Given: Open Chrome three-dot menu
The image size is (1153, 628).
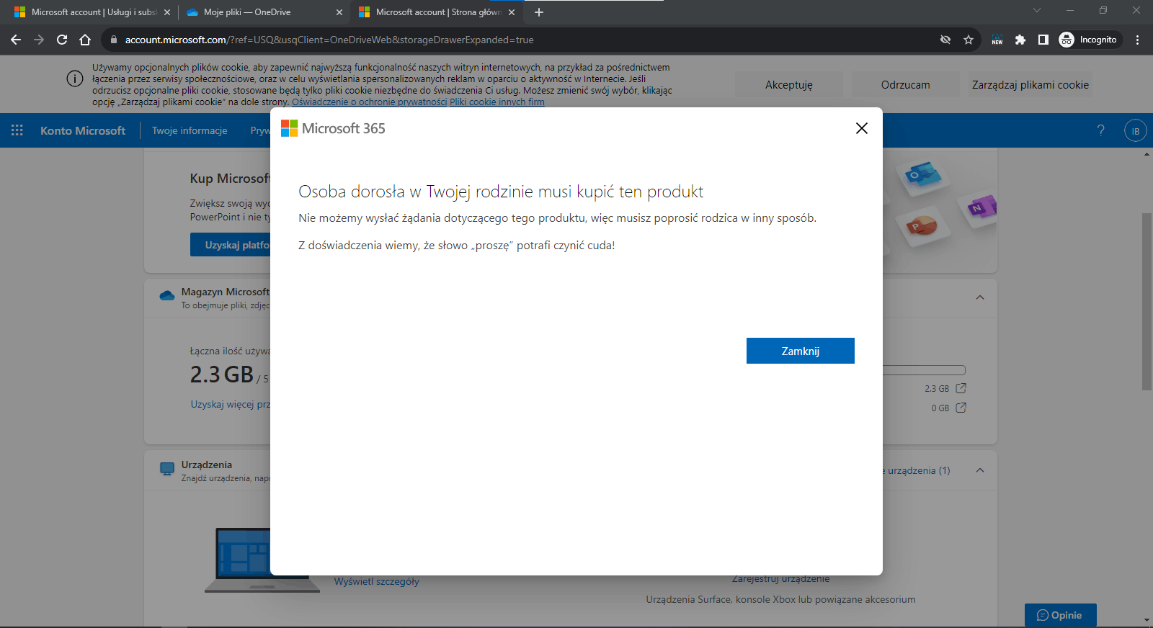Looking at the screenshot, I should tap(1138, 40).
